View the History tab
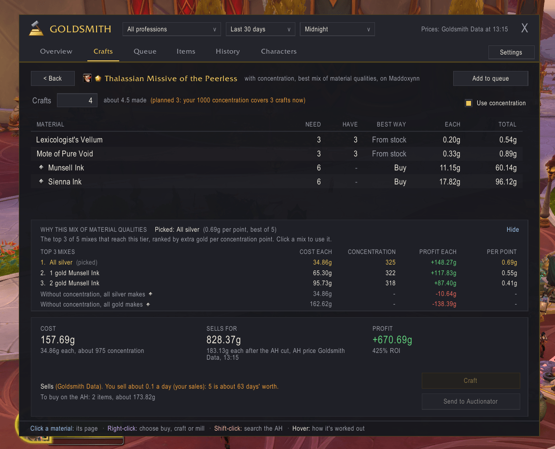This screenshot has height=449, width=555. [228, 51]
